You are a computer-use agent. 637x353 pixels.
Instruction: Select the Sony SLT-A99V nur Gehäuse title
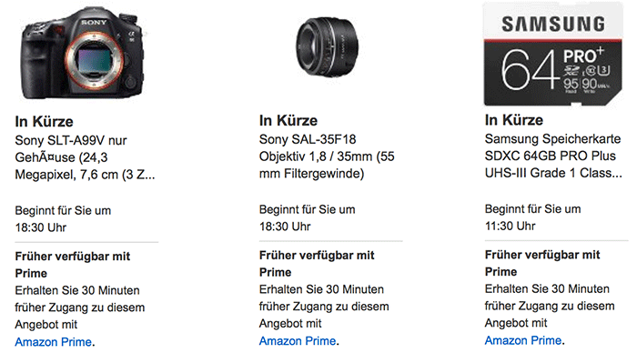(85, 157)
